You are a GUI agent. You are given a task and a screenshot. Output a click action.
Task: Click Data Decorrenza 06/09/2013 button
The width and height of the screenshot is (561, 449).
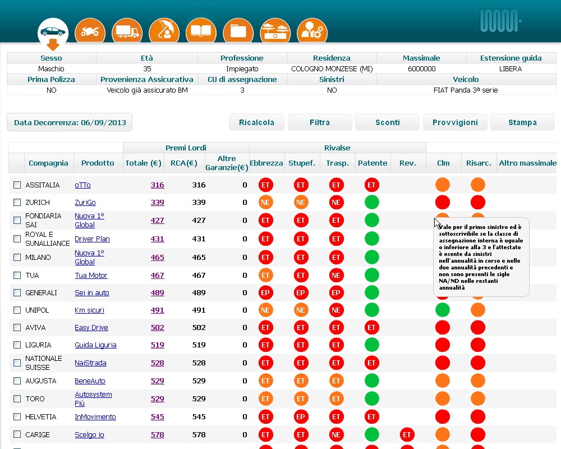click(70, 122)
